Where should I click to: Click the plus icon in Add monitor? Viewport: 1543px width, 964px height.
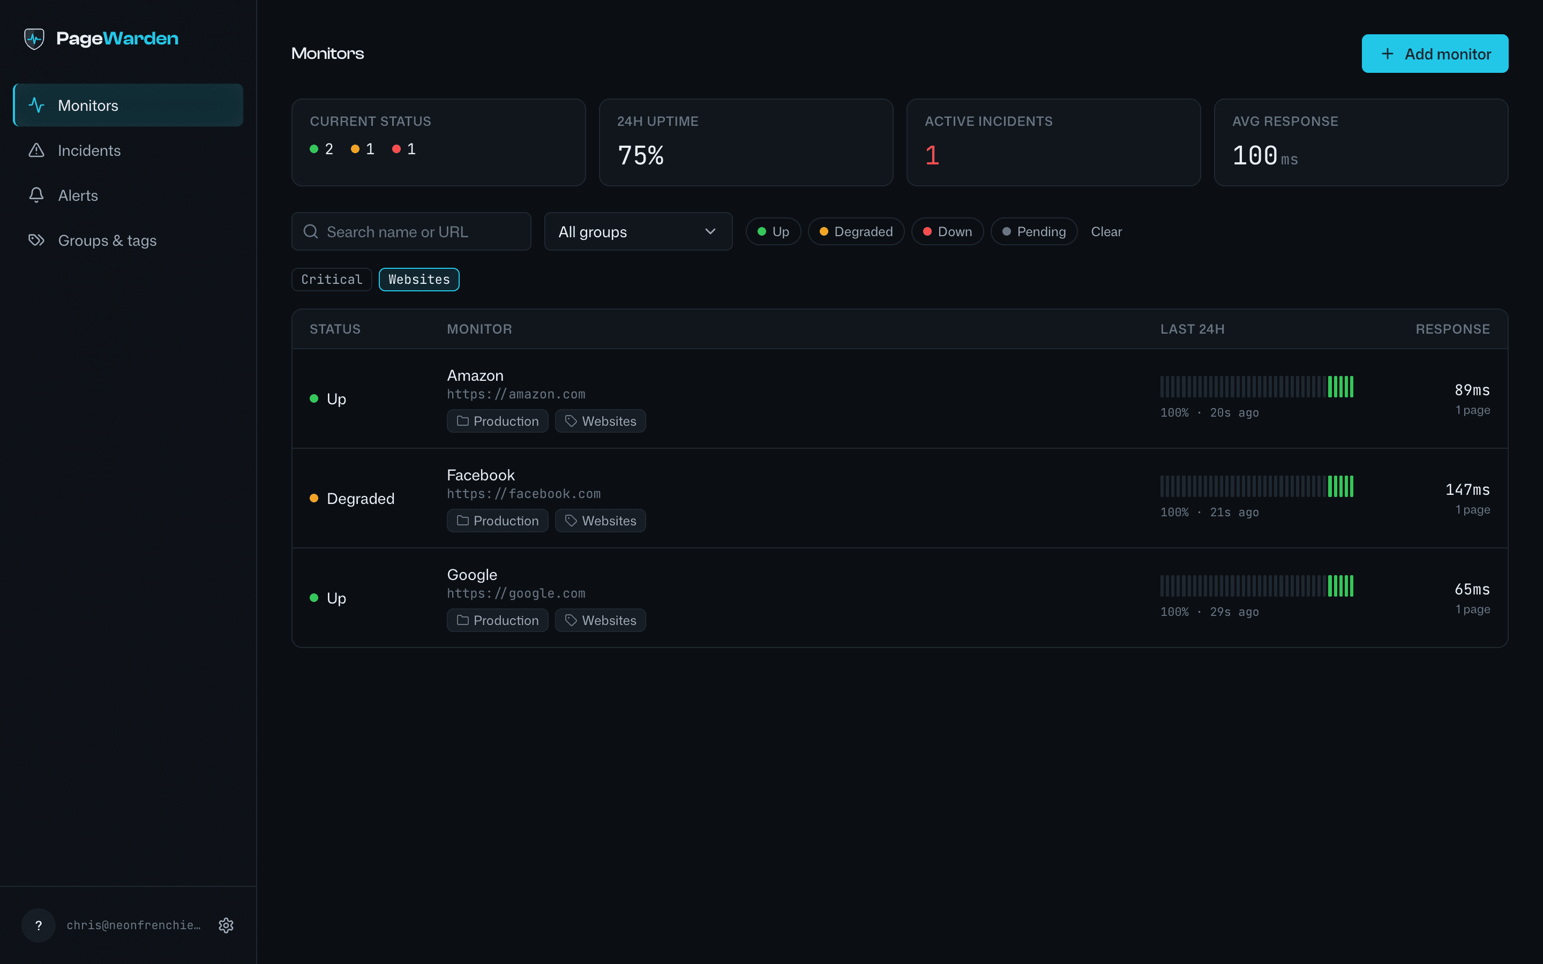(x=1387, y=54)
